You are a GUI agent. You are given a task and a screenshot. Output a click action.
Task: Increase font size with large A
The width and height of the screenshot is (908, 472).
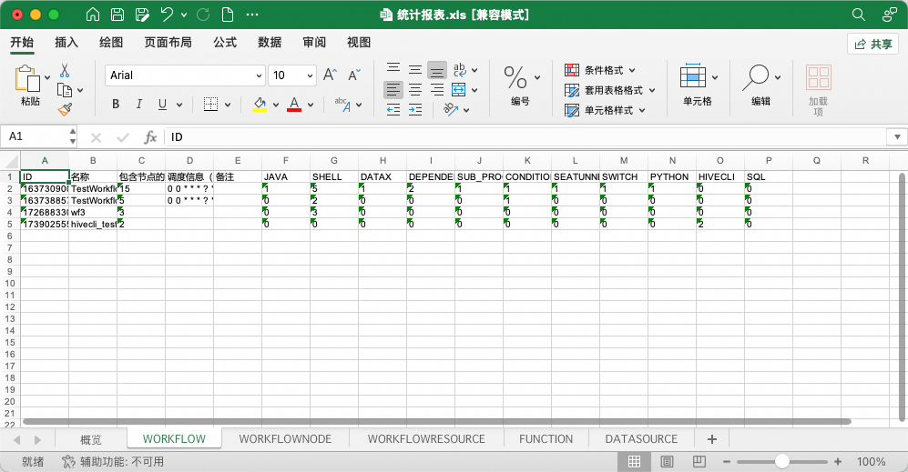tap(330, 75)
